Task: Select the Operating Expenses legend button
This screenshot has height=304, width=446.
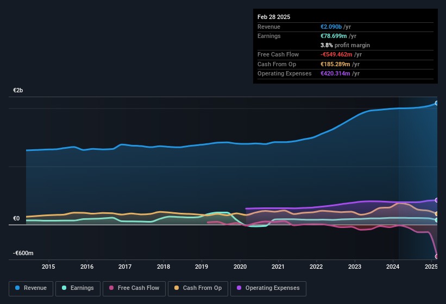Action: pos(268,288)
